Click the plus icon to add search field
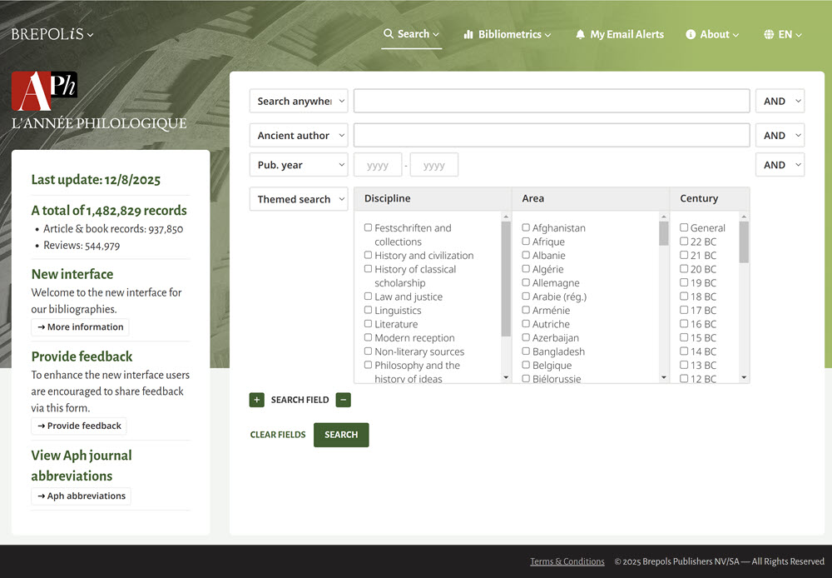The width and height of the screenshot is (832, 578). click(x=256, y=400)
